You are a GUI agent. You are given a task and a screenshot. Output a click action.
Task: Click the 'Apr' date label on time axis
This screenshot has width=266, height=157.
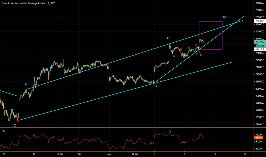pyautogui.click(x=109, y=154)
